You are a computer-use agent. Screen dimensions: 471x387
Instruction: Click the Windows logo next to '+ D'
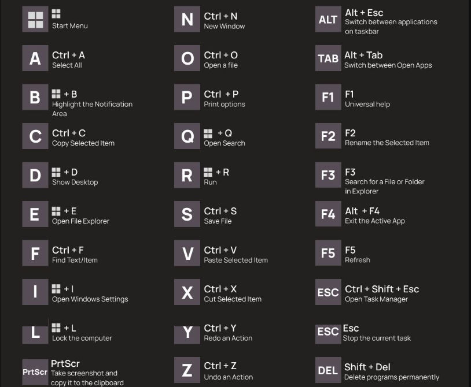[56, 172]
